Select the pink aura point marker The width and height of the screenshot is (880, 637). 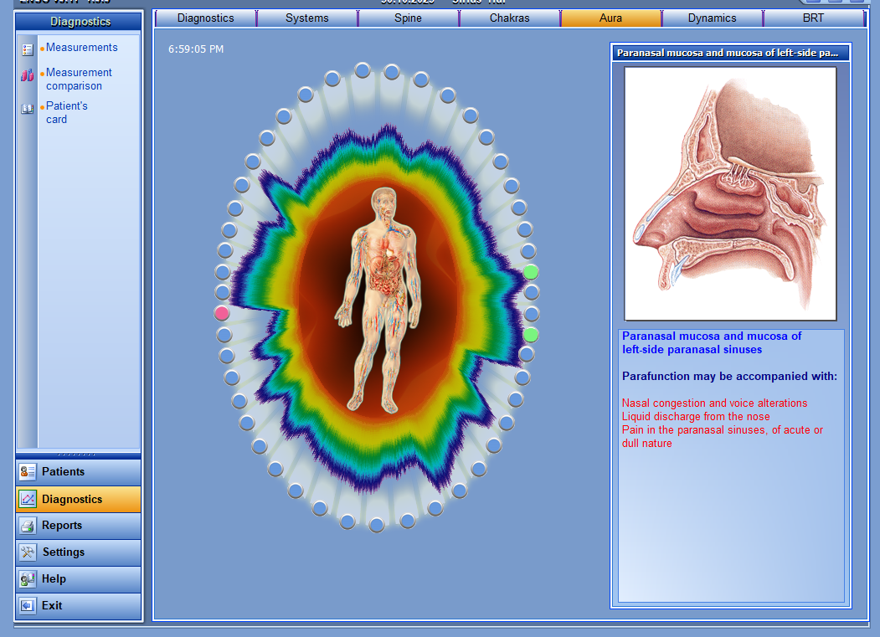click(x=222, y=313)
